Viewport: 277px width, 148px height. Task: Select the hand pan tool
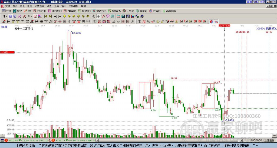(94, 16)
